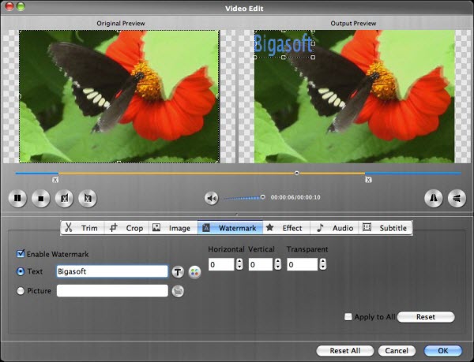
Task: Toggle the Apply to All checkbox
Action: [348, 317]
